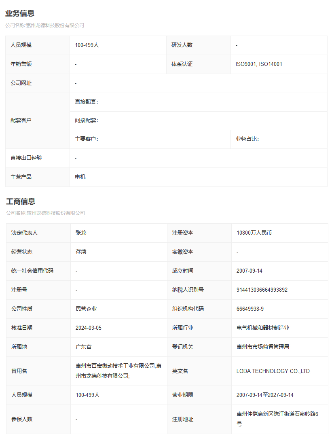Select the approval date 2024-03-05
Image resolution: width=334 pixels, height=445 pixels.
pos(89,328)
